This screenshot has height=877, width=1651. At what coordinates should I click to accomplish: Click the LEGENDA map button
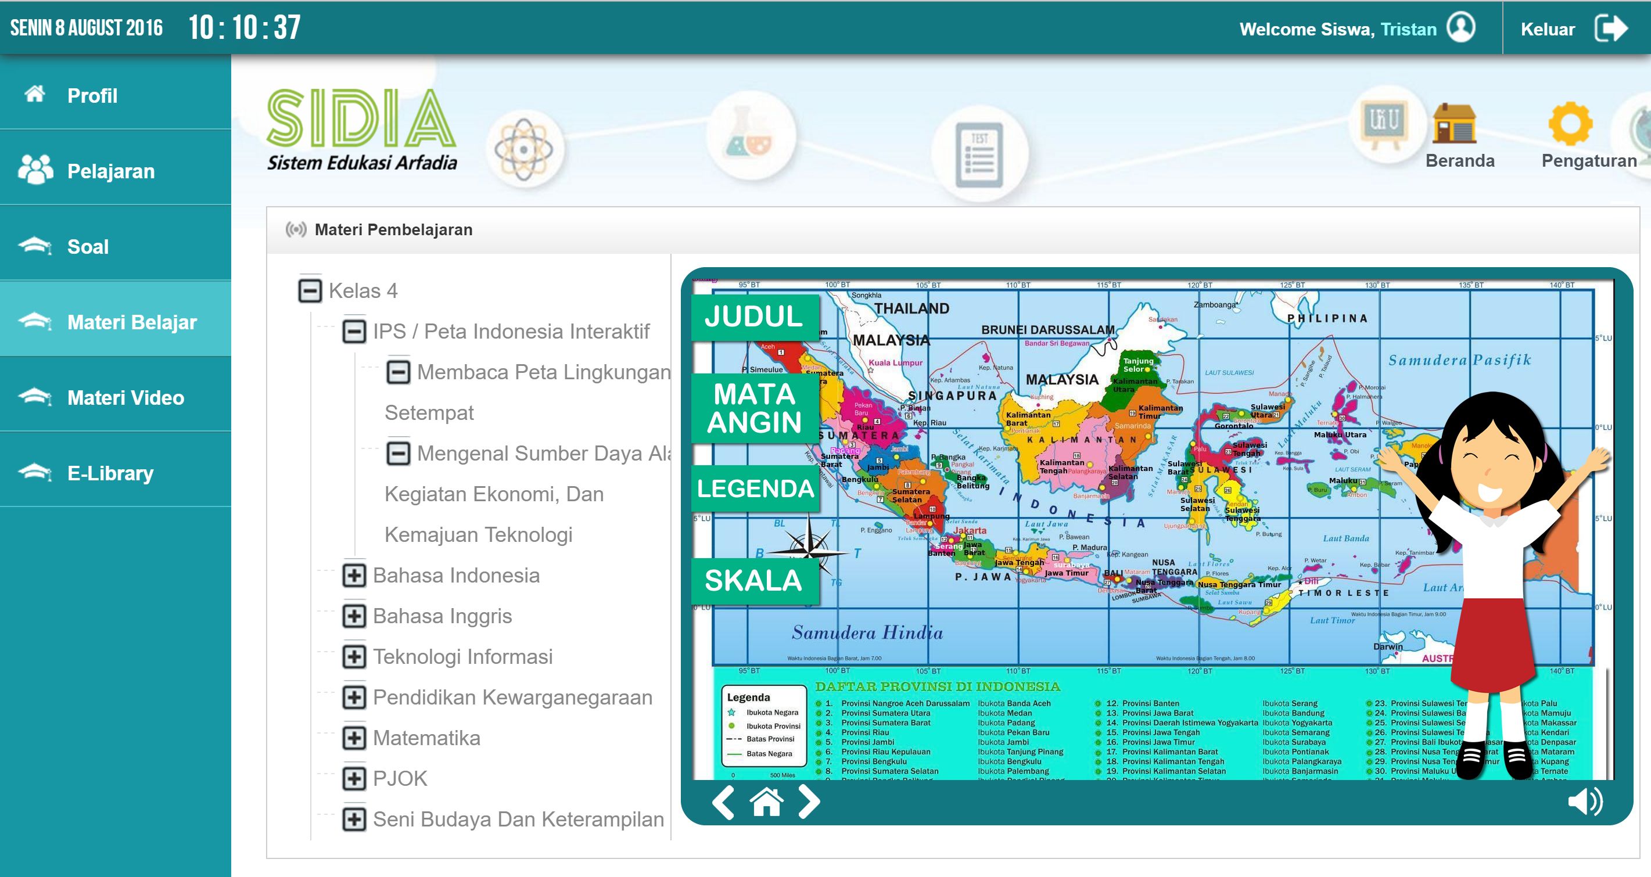click(x=755, y=489)
